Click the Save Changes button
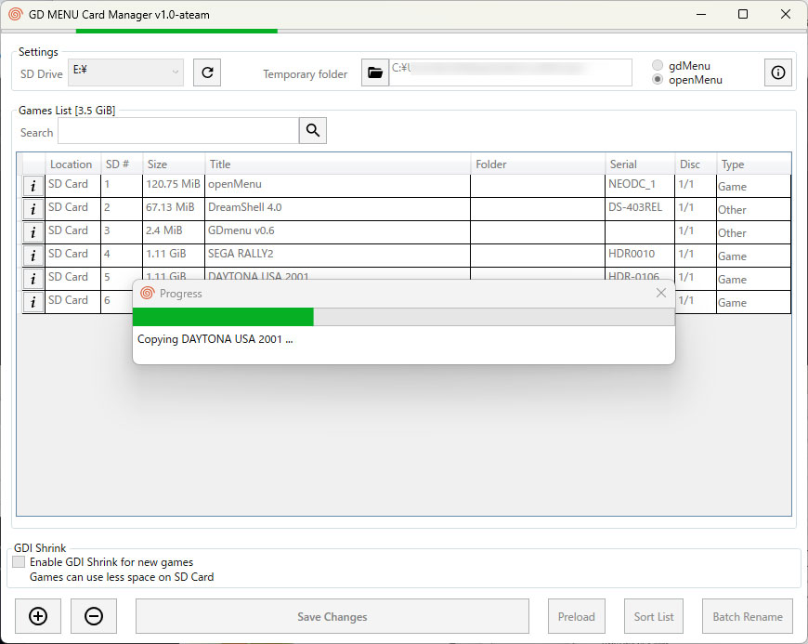This screenshot has width=808, height=644. pyautogui.click(x=332, y=616)
